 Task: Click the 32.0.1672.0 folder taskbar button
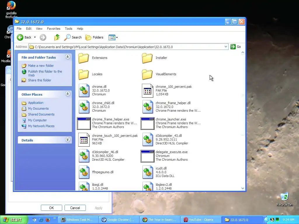tap(241, 220)
